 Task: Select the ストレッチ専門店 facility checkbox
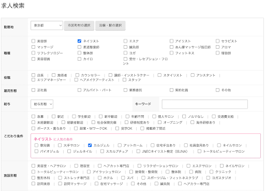pos(60,178)
